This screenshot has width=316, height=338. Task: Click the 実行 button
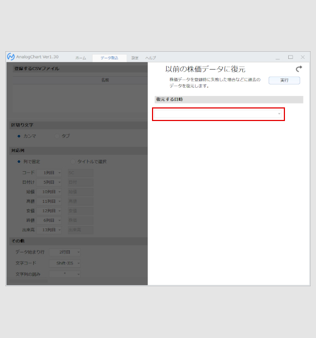click(284, 80)
